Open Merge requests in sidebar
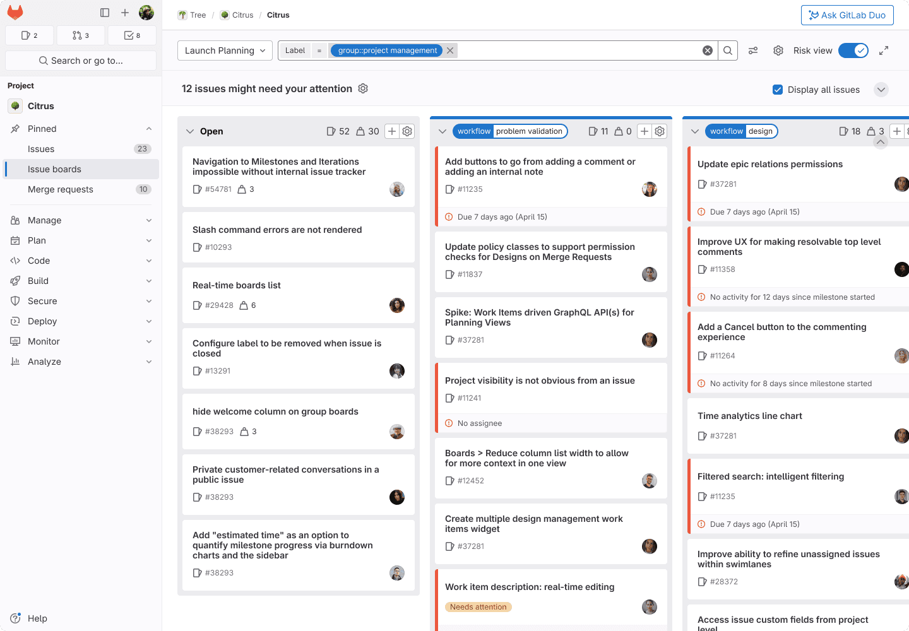909x631 pixels. (x=81, y=189)
